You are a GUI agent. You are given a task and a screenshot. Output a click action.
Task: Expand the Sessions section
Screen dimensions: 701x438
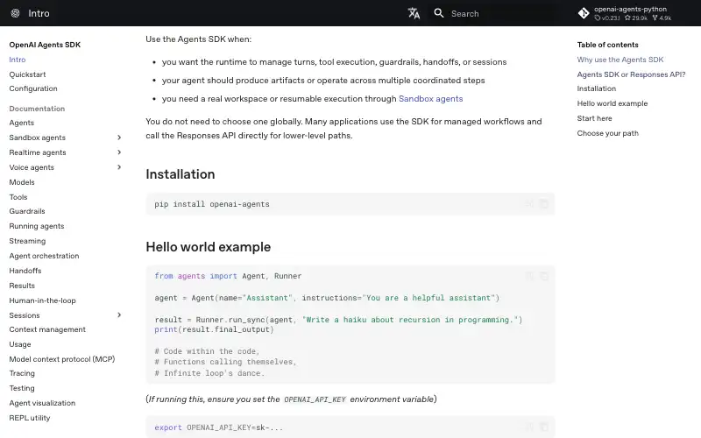[119, 315]
